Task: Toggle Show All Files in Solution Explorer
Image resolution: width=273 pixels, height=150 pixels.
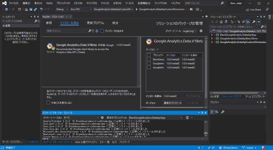Action: tap(248, 22)
